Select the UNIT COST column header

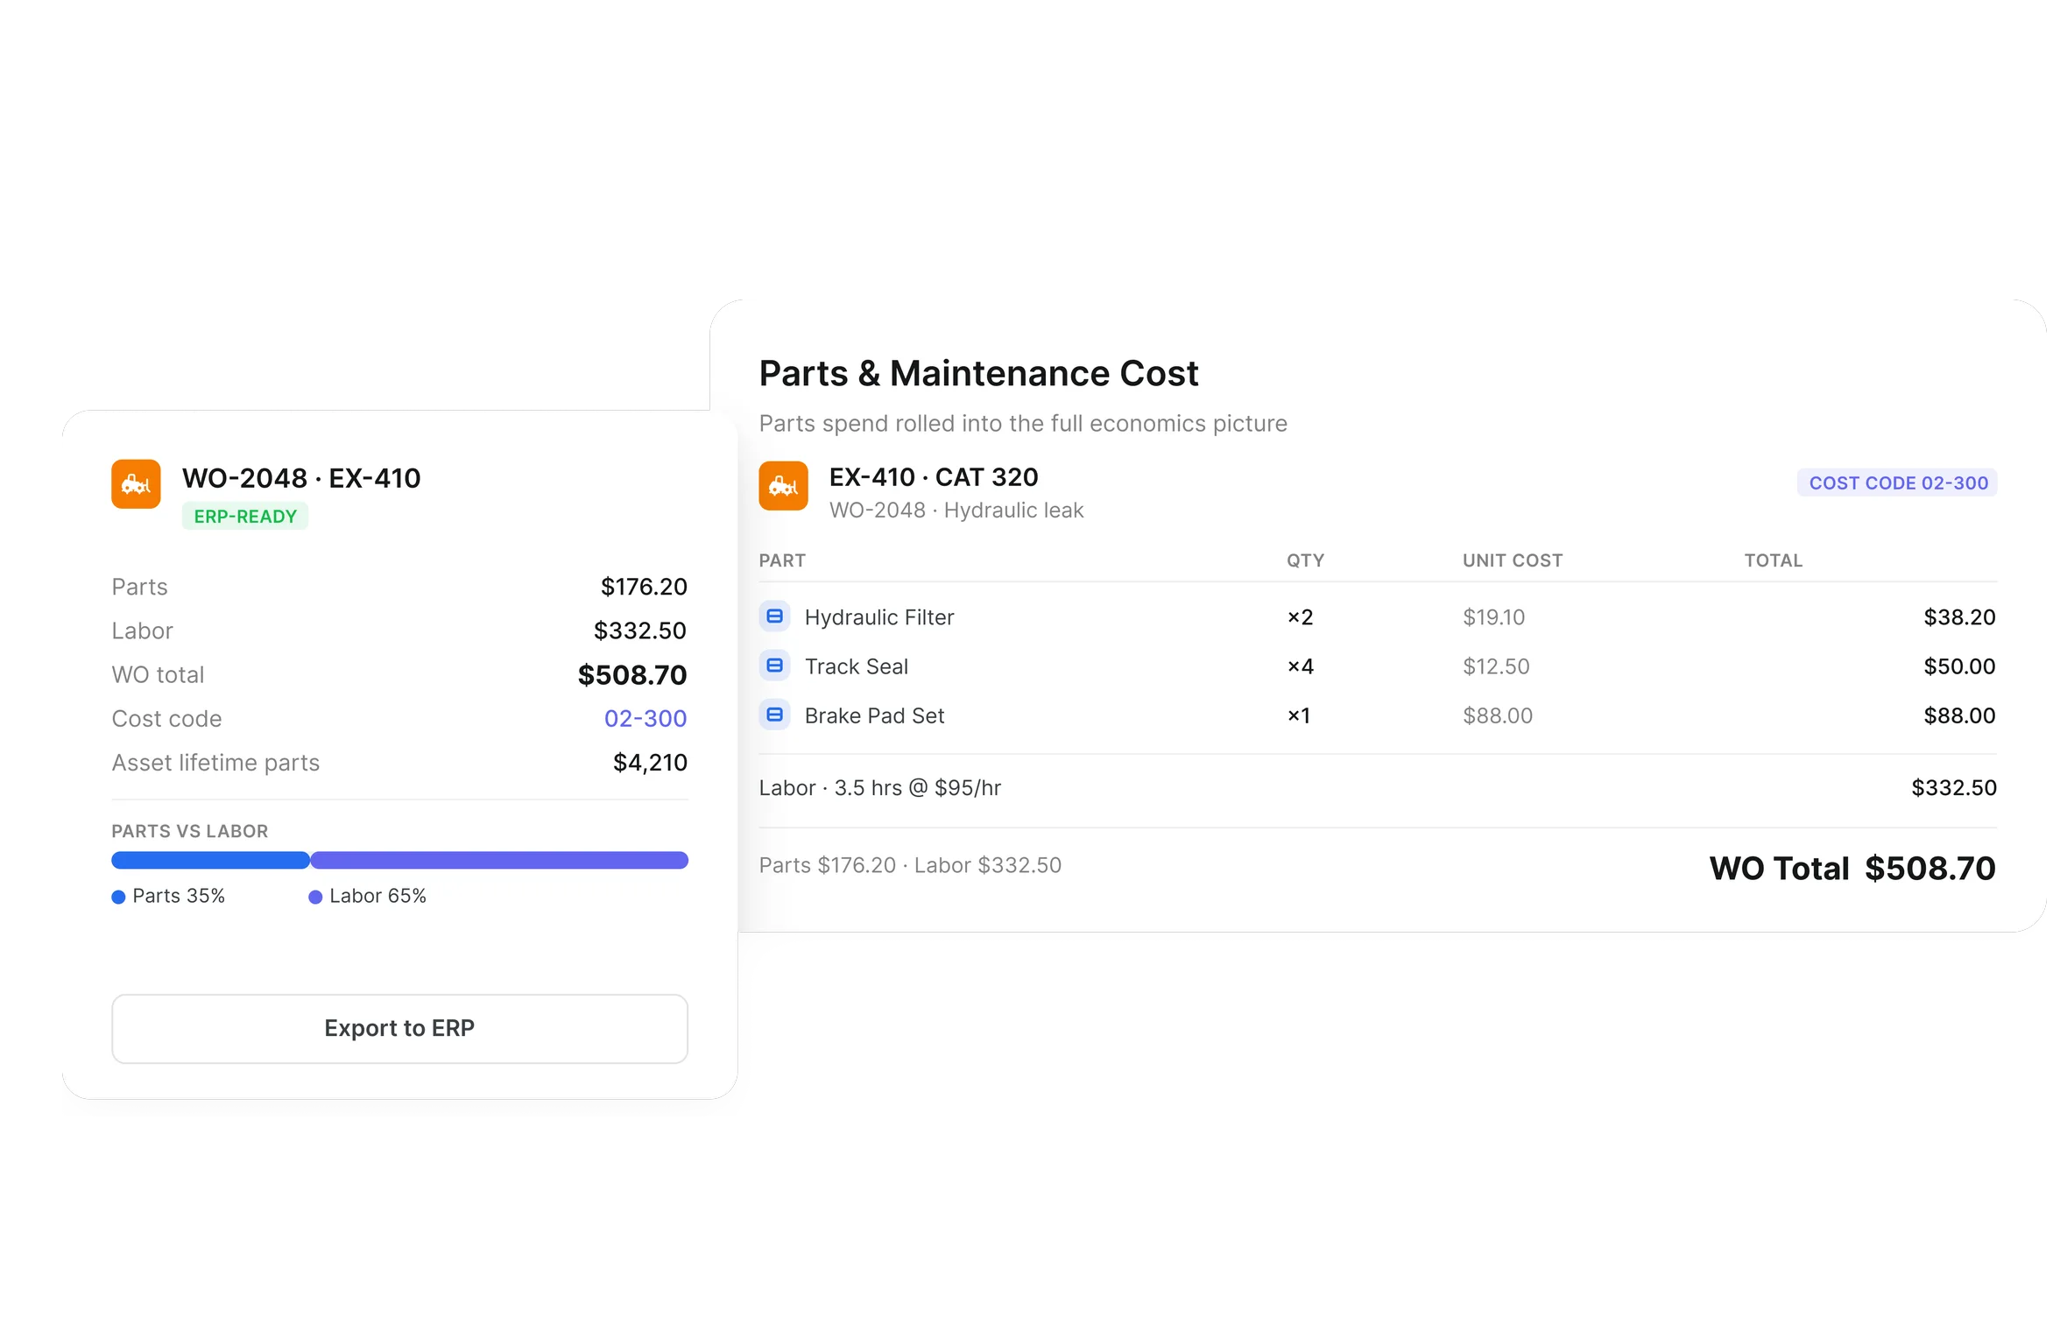coord(1513,560)
